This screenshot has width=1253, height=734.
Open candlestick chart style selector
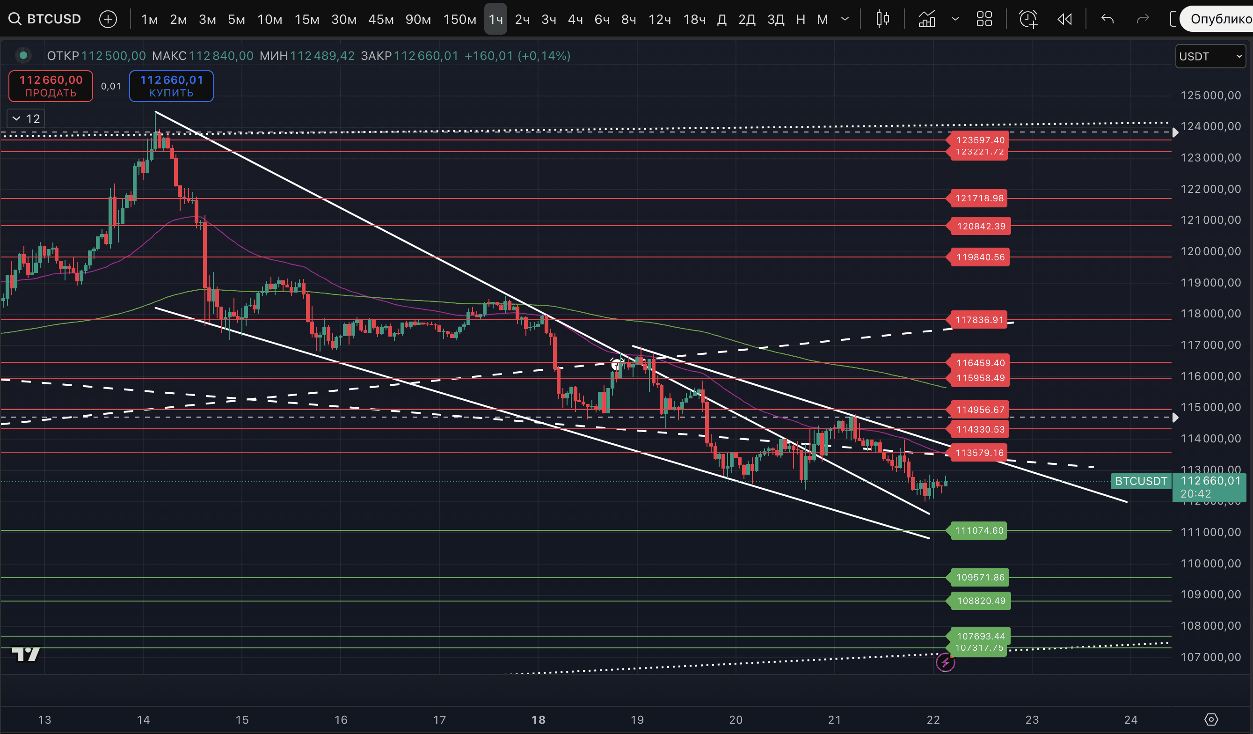pyautogui.click(x=882, y=19)
